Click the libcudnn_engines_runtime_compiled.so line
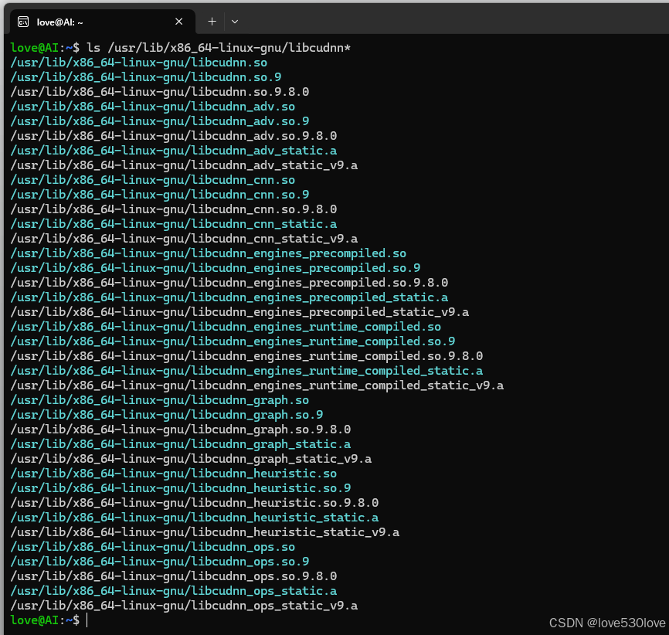669x635 pixels. click(226, 327)
